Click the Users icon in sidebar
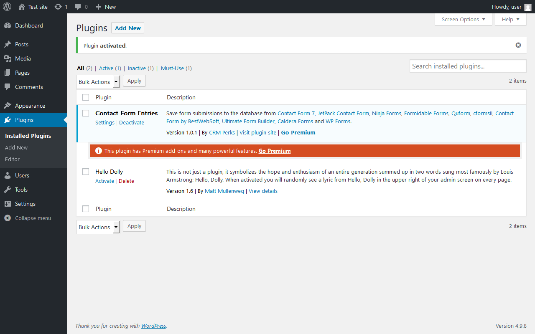The image size is (535, 334). tap(8, 175)
